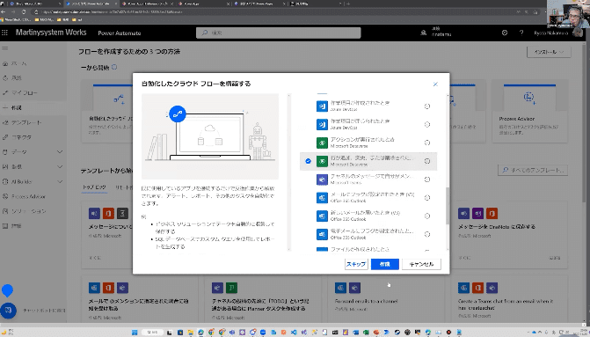The height and width of the screenshot is (337, 590).
Task: Open File Explorer from the taskbar
Action: [191, 332]
